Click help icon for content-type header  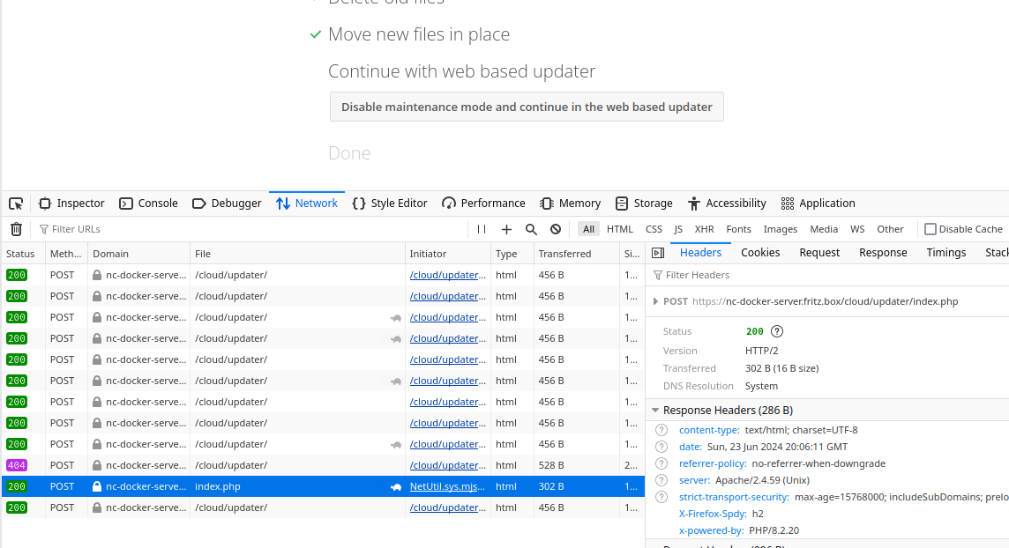pos(661,431)
